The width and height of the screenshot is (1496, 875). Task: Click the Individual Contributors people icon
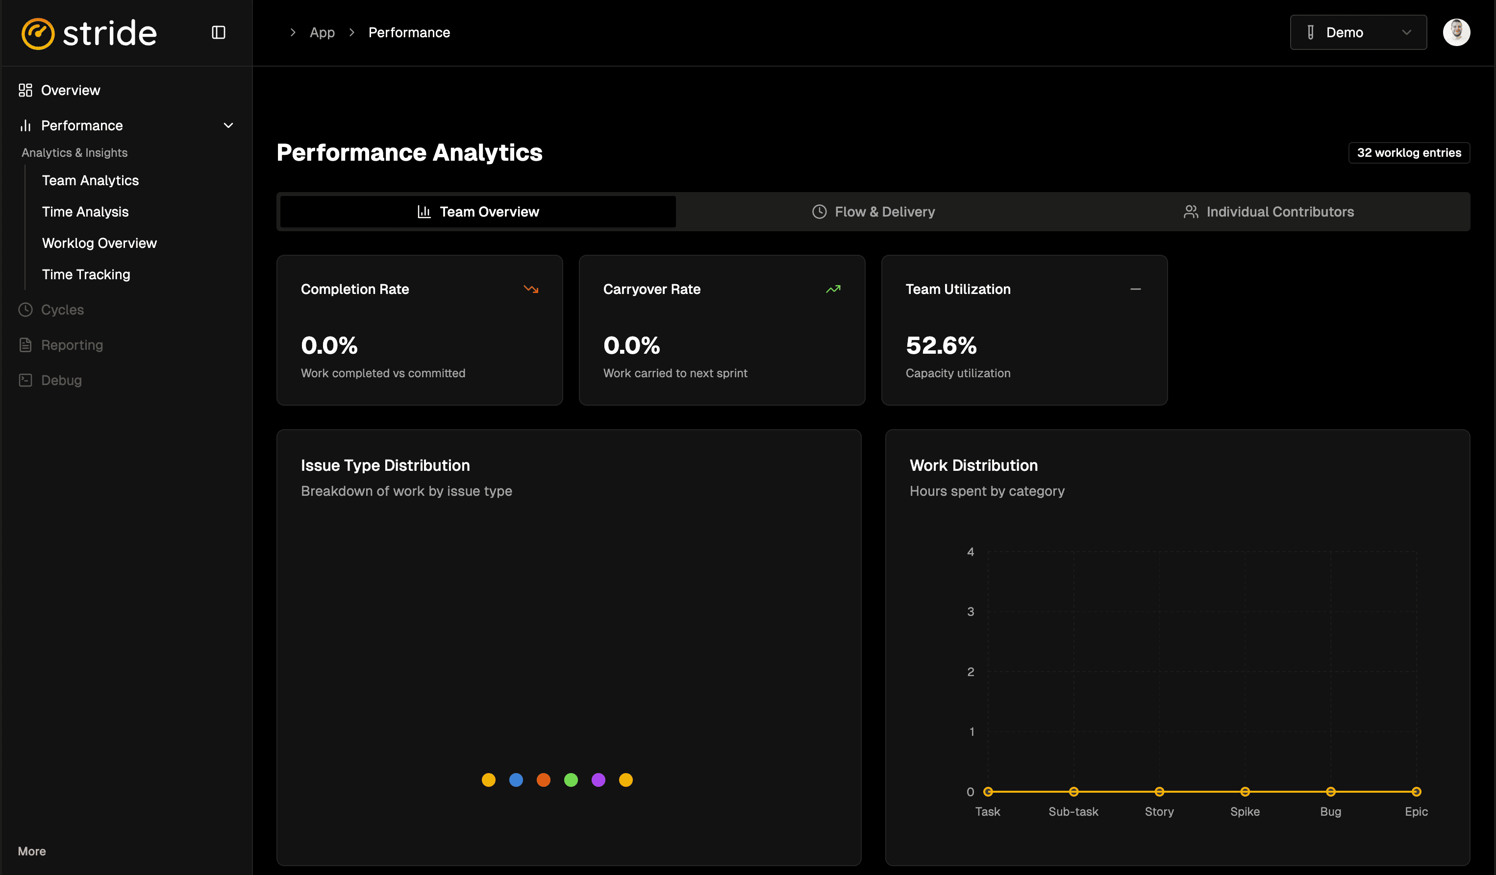[x=1191, y=211]
